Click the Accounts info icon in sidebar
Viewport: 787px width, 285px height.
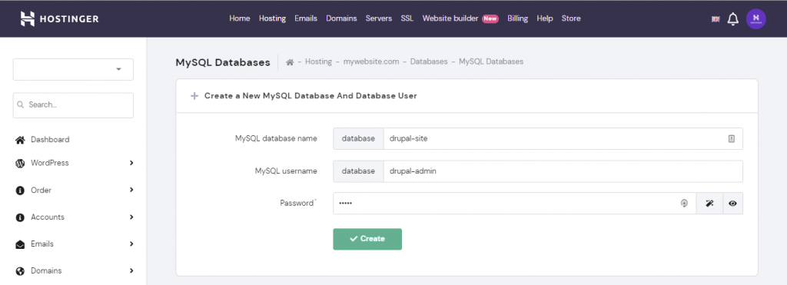(20, 217)
